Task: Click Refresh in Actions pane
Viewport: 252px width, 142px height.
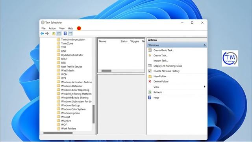Action: [x=157, y=92]
